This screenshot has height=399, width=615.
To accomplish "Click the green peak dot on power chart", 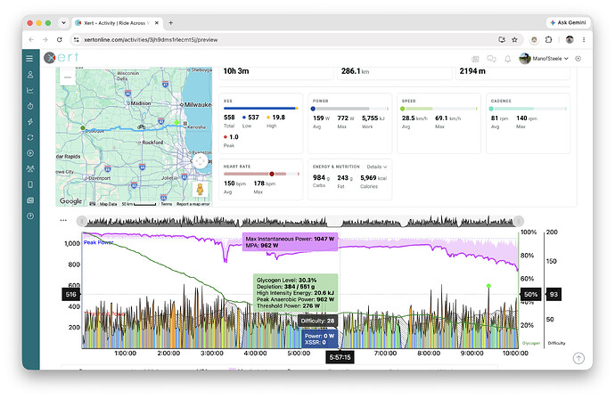I will tap(488, 286).
